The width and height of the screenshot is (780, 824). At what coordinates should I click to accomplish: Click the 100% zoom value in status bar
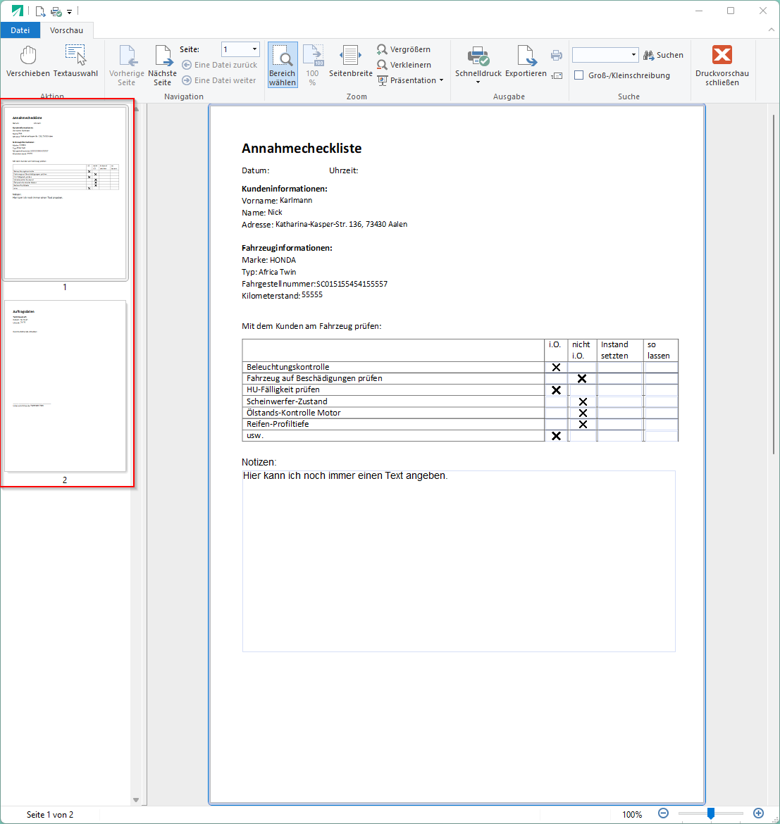click(632, 815)
